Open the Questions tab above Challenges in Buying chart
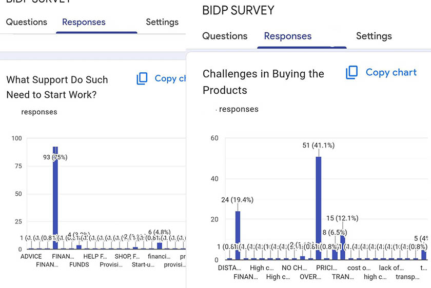The height and width of the screenshot is (288, 431). 225,36
